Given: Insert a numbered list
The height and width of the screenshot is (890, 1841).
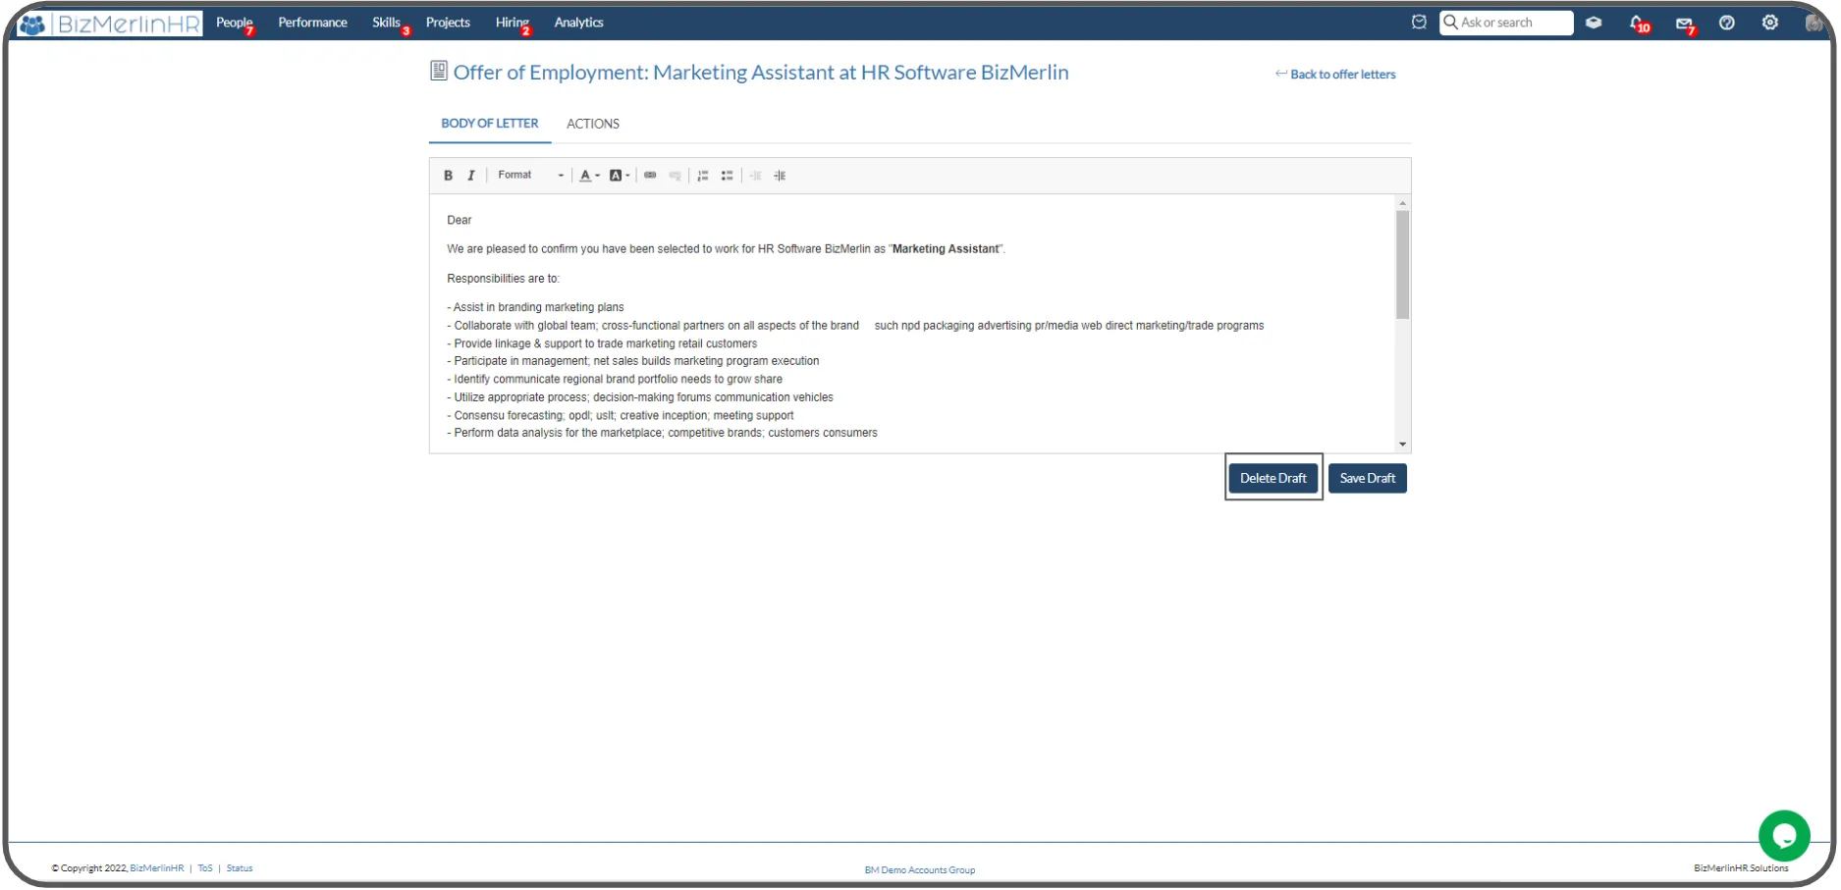Looking at the screenshot, I should (703, 176).
